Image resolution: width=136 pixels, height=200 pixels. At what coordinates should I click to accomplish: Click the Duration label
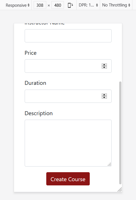[35, 83]
